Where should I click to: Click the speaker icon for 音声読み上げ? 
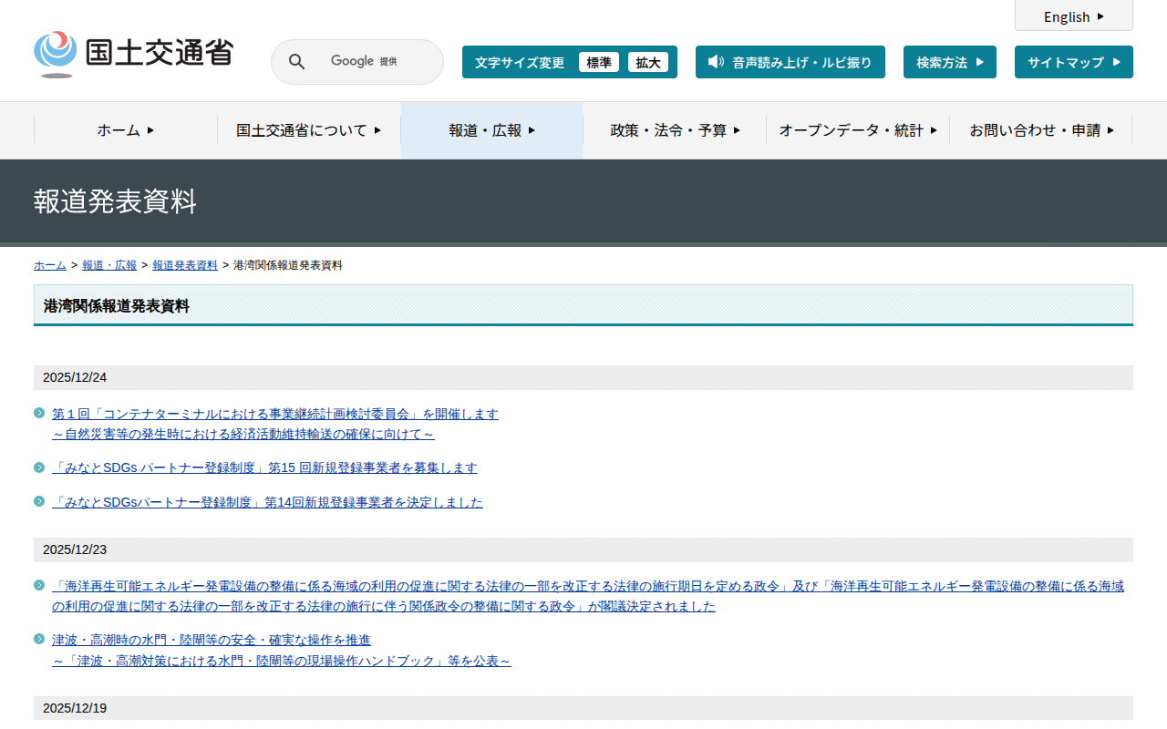tap(716, 62)
